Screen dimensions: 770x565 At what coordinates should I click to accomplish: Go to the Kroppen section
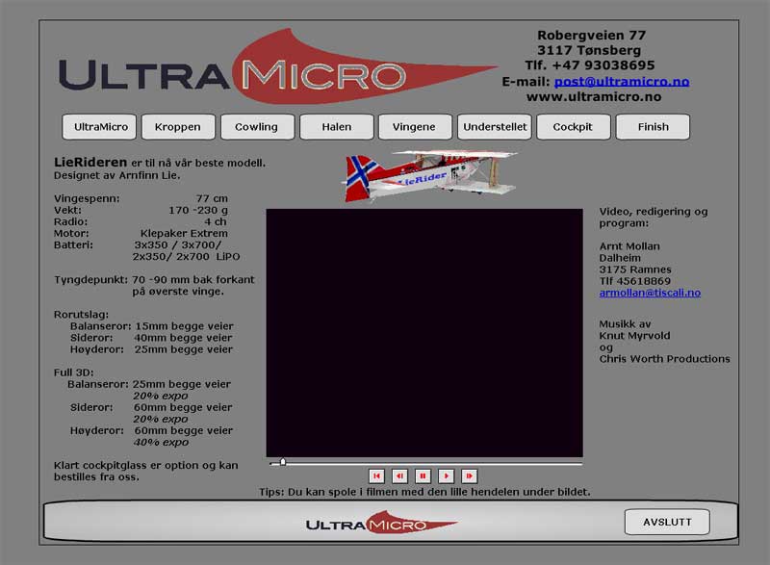coord(178,127)
